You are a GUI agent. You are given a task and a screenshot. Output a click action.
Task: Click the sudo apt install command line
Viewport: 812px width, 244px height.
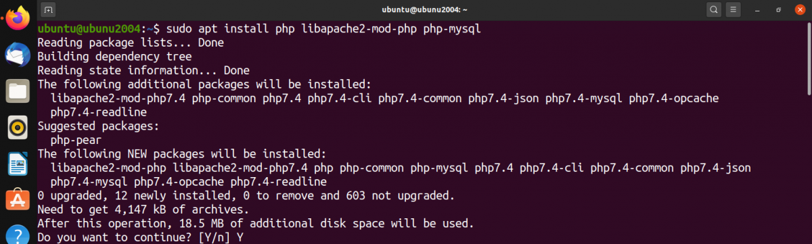pos(259,29)
